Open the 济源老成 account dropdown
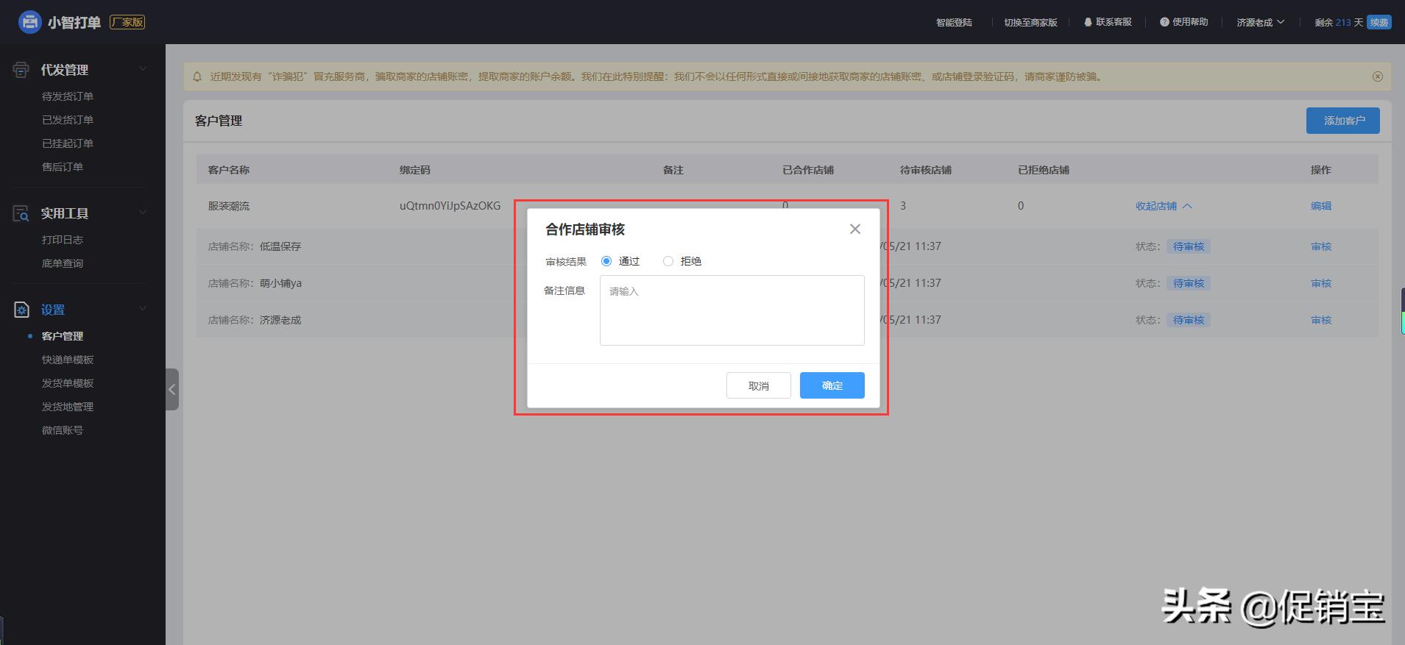Image resolution: width=1405 pixels, height=645 pixels. pos(1260,22)
